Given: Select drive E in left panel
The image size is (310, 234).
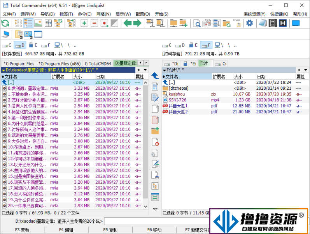Looking at the screenshot, I should 33,45.
